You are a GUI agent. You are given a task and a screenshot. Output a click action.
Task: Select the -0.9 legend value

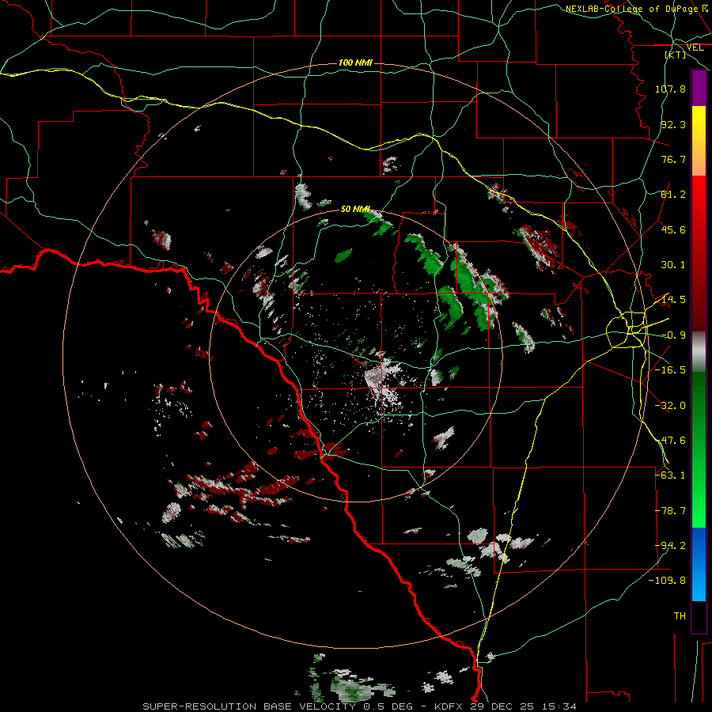pos(673,335)
